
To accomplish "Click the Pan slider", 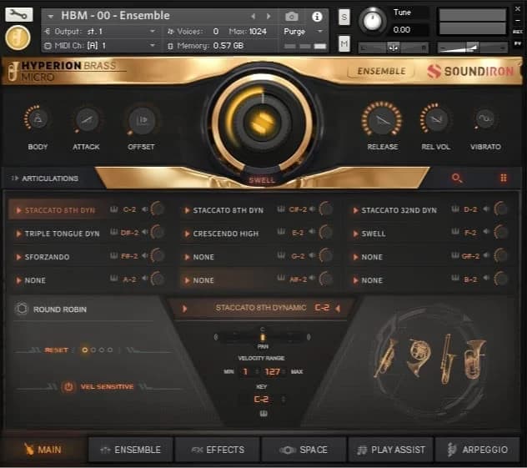I will [263, 337].
